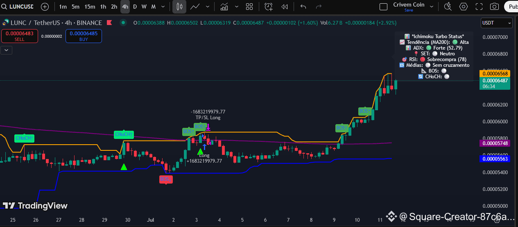
Task: Click the red flag next to BINANCE
Action: 109,23
